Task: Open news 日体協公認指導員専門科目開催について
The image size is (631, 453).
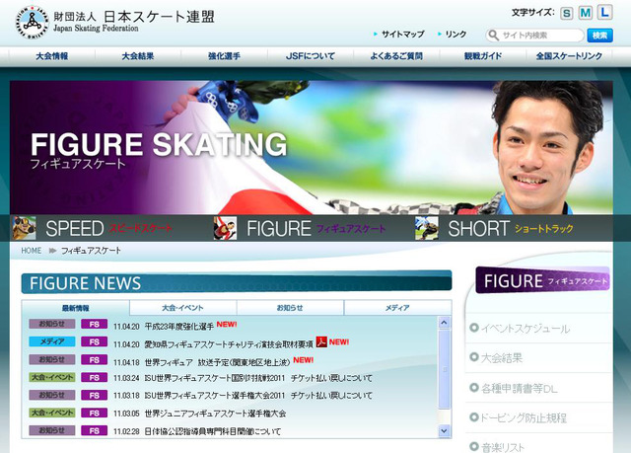Action: pos(213,431)
